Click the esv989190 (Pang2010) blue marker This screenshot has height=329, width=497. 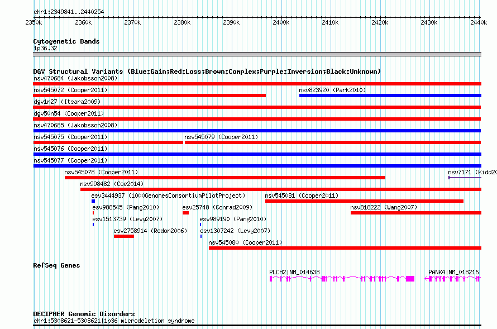click(200, 225)
